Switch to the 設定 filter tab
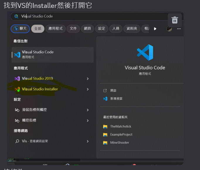This screenshot has width=200, height=170. (x=102, y=29)
